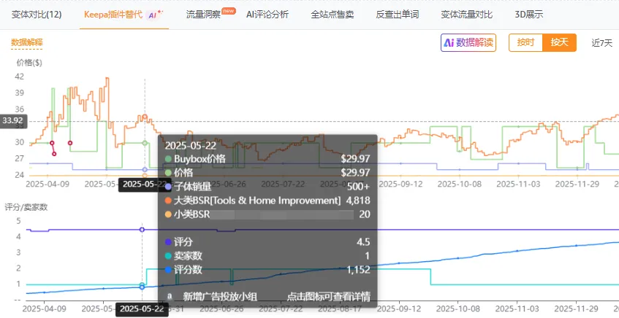Click the new badge on 流量洞察
Screen dimensions: 619x318
(229, 11)
